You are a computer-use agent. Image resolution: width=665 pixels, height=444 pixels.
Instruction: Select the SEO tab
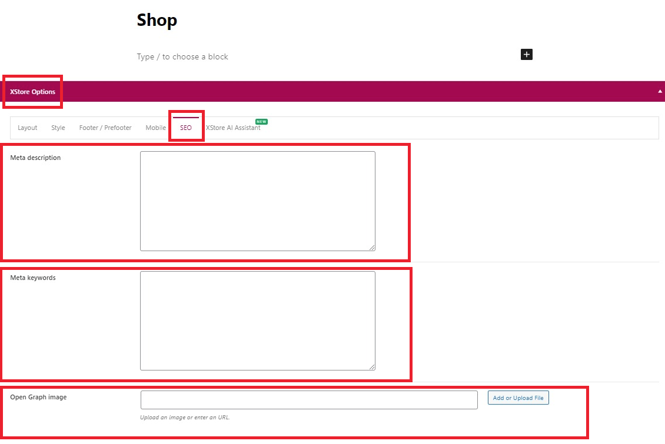coord(186,128)
